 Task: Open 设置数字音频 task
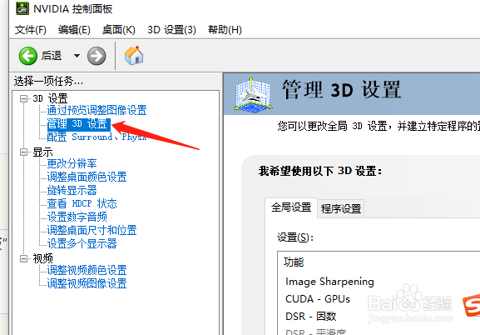coord(77,217)
